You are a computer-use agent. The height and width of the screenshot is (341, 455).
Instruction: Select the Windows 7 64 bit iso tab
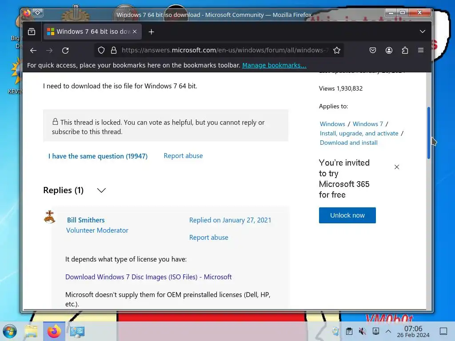pos(92,32)
